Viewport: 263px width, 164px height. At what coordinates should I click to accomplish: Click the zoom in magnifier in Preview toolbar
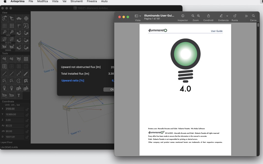198,16
